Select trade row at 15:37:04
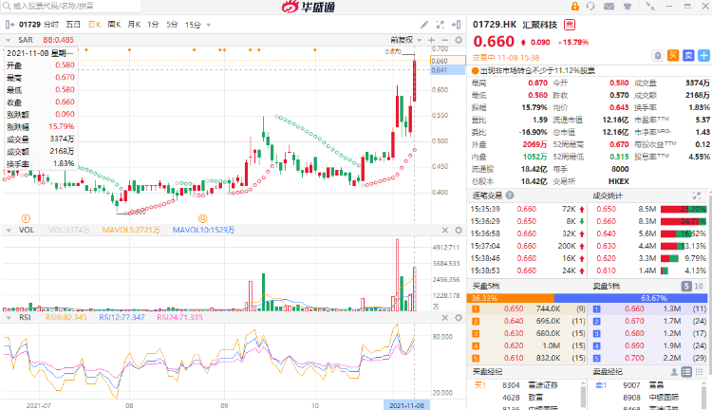The width and height of the screenshot is (712, 410). click(x=527, y=246)
